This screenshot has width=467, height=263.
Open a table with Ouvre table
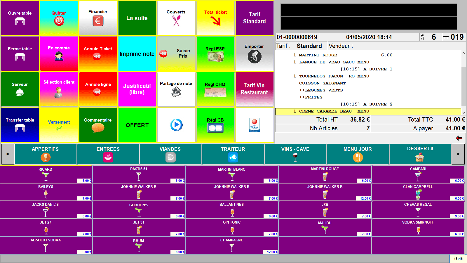(20, 18)
